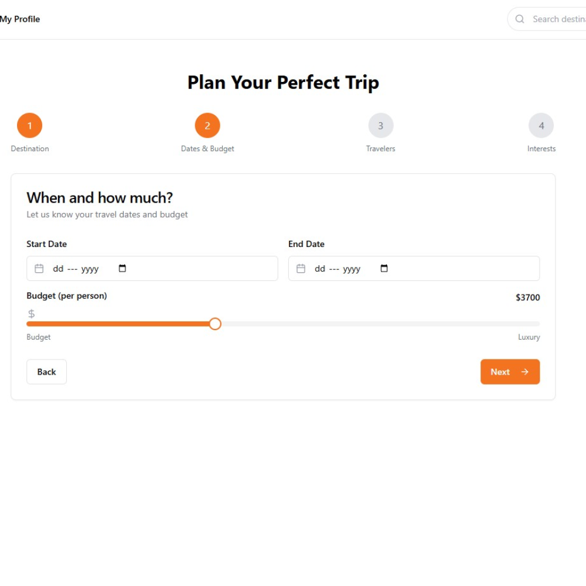Open the End Date calendar picker
Viewport: 586px width, 586px height.
point(384,269)
